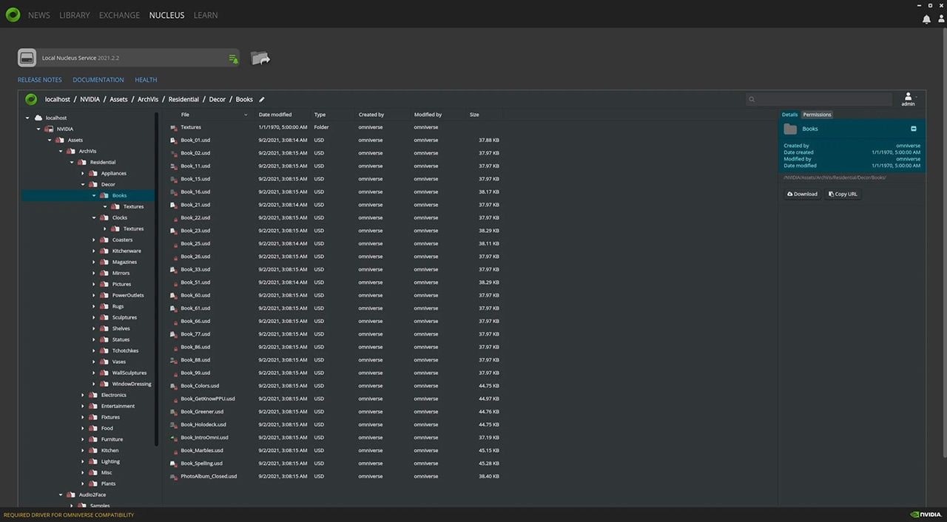The height and width of the screenshot is (522, 947).
Task: Switch to the Permissions tab
Action: point(817,115)
